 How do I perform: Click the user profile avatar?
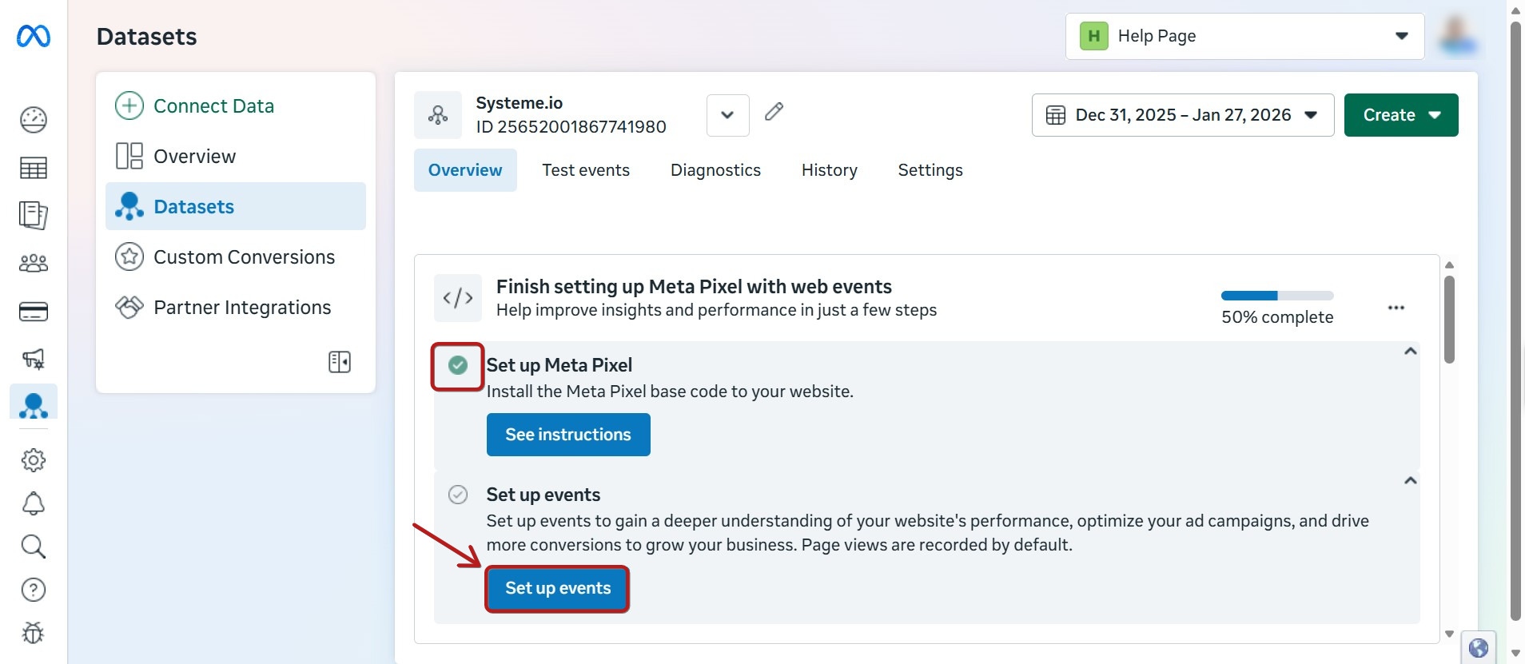(x=1457, y=35)
